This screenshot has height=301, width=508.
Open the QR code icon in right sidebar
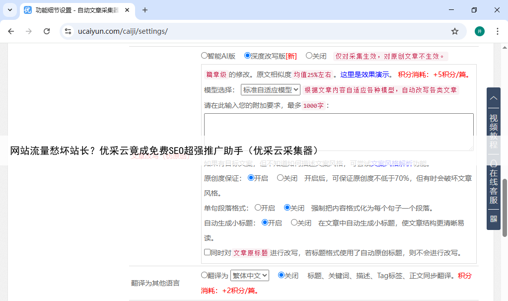tap(494, 219)
